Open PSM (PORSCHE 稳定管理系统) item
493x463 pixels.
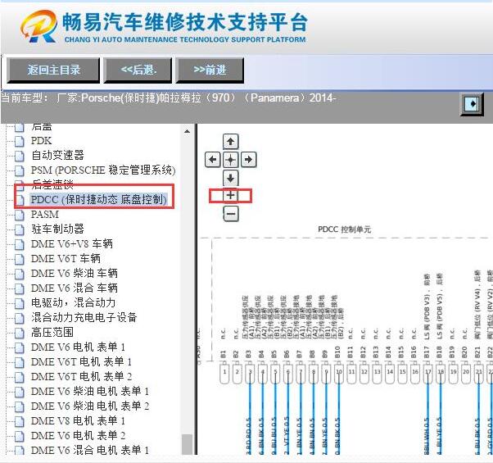tap(103, 170)
